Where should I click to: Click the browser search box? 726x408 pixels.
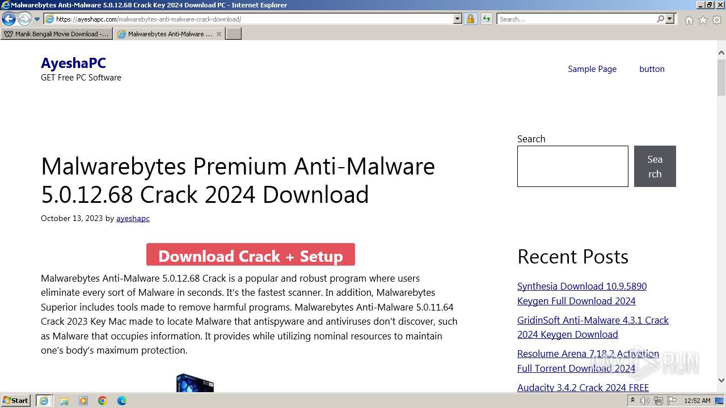[576, 19]
